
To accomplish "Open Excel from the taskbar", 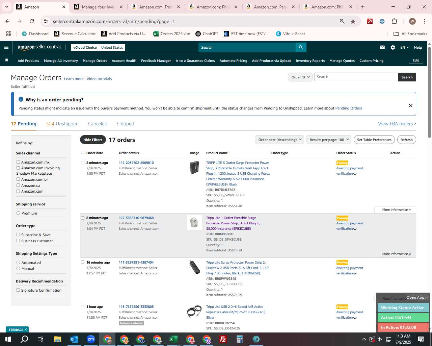I will (173, 339).
